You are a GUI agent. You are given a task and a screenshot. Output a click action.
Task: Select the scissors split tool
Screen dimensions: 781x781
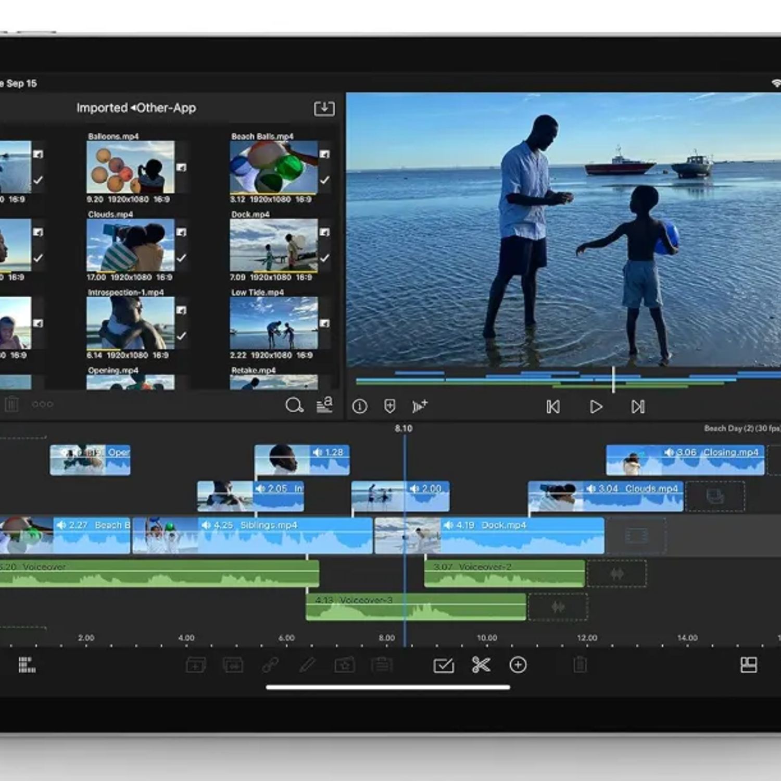point(481,665)
